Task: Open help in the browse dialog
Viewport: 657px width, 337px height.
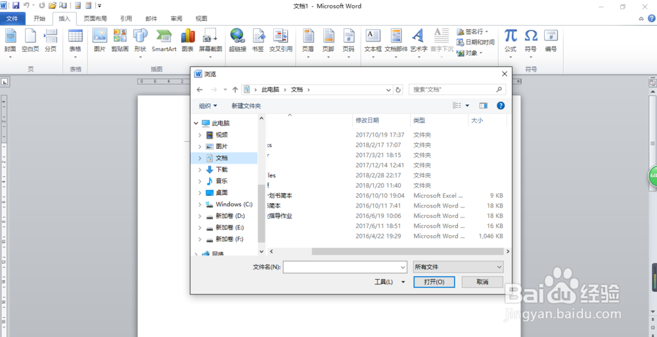Action: click(500, 106)
